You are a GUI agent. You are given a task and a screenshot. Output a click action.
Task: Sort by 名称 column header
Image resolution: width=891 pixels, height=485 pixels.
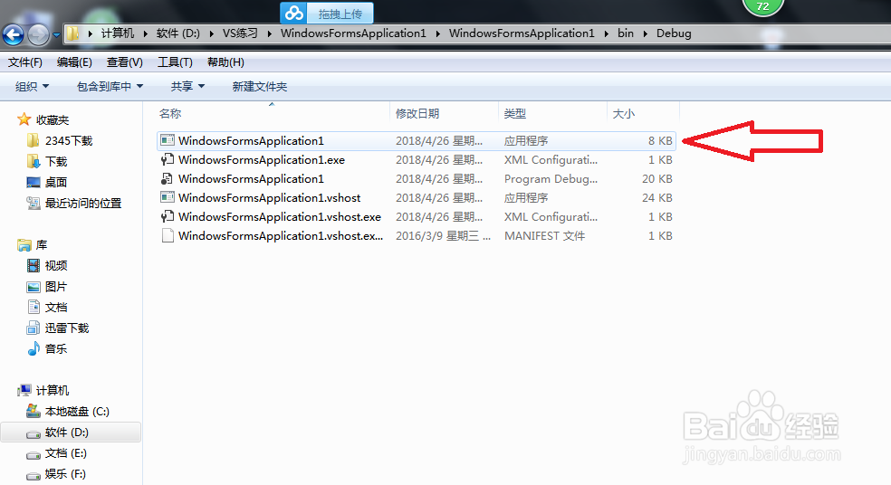pyautogui.click(x=170, y=114)
